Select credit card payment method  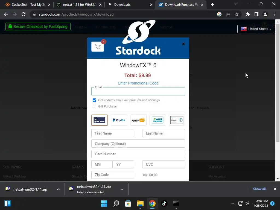(100, 120)
